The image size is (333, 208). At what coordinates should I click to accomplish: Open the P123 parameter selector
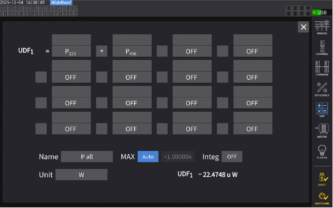click(71, 51)
